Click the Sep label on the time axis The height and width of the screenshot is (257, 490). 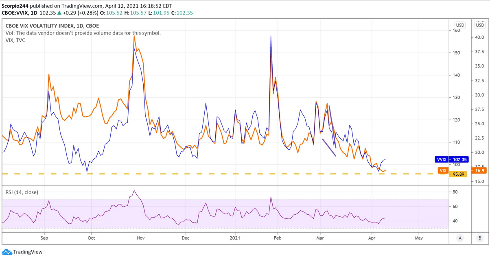pos(44,238)
